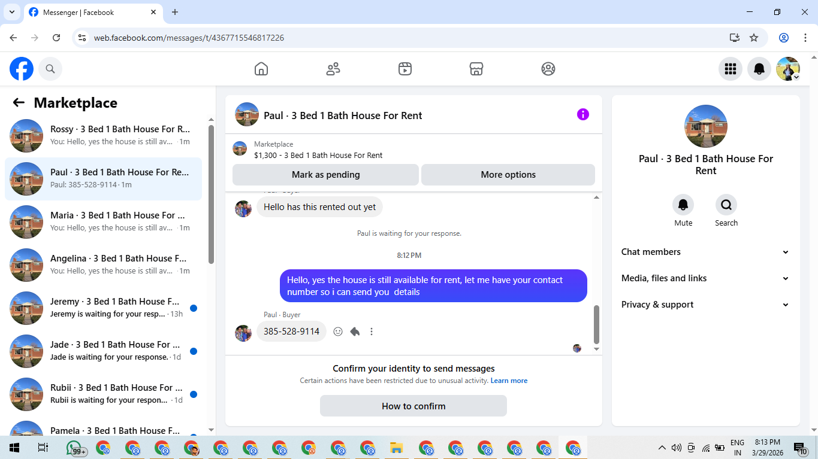The width and height of the screenshot is (818, 459).
Task: Expand Media, files and links section
Action: [x=705, y=278]
